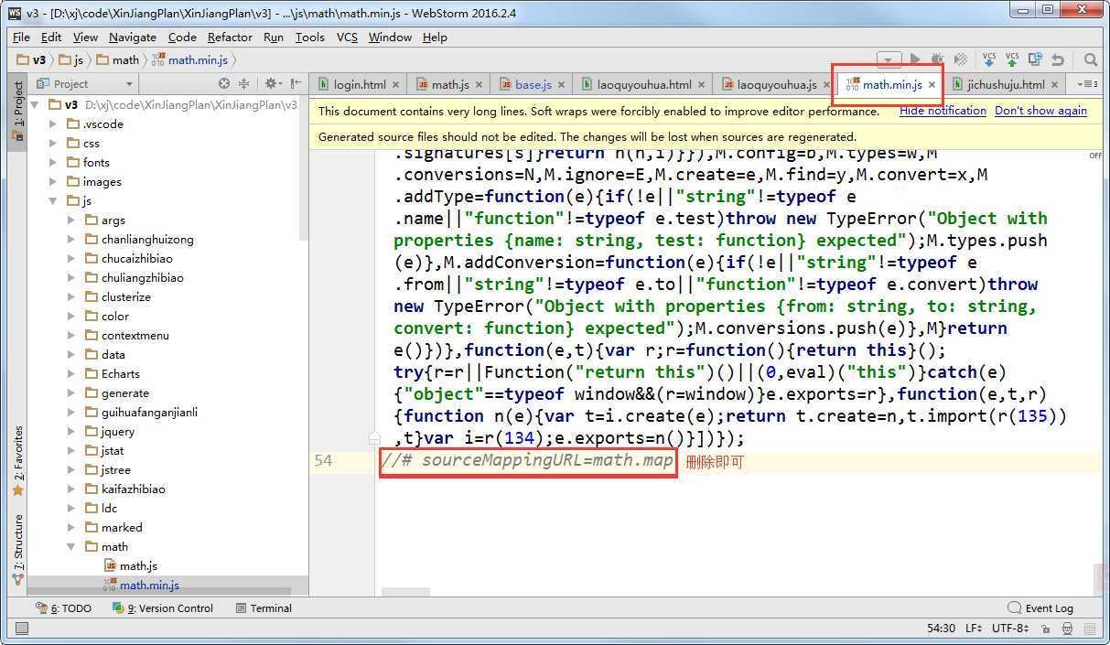Close the laoquyouhua.js tab

pos(826,84)
